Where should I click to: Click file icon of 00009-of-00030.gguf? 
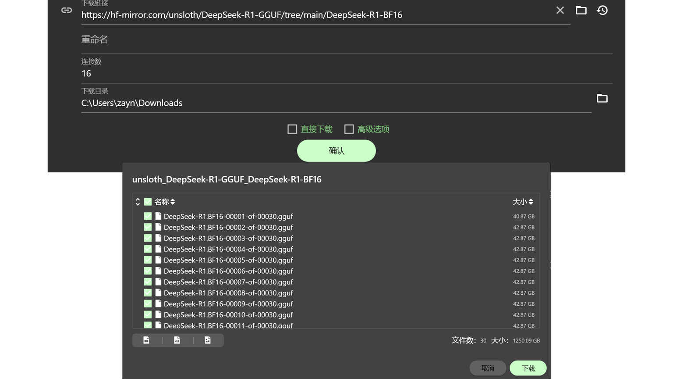pyautogui.click(x=158, y=304)
